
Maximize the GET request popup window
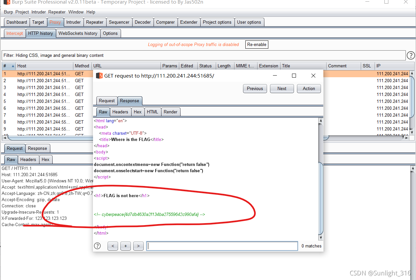(x=294, y=76)
